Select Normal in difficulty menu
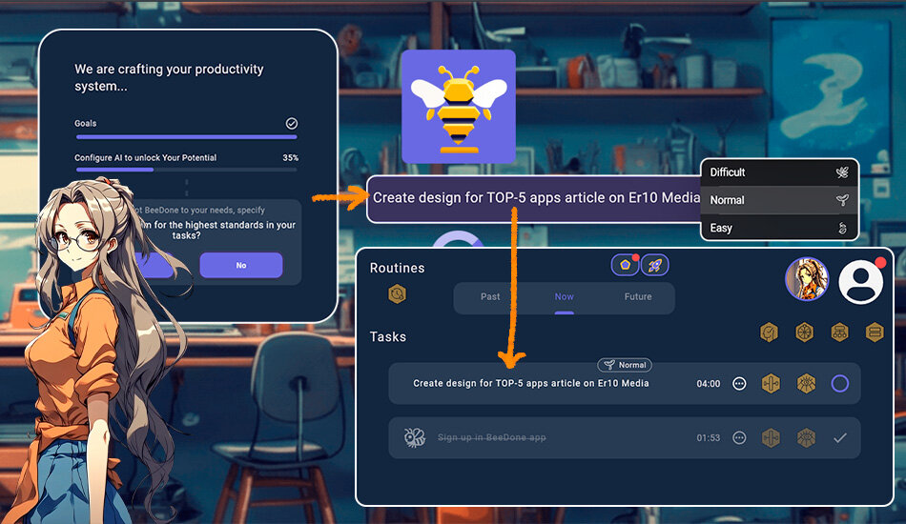Screen dimensions: 906x524 (779, 200)
